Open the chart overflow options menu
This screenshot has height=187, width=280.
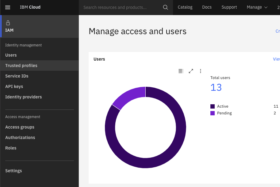201,71
